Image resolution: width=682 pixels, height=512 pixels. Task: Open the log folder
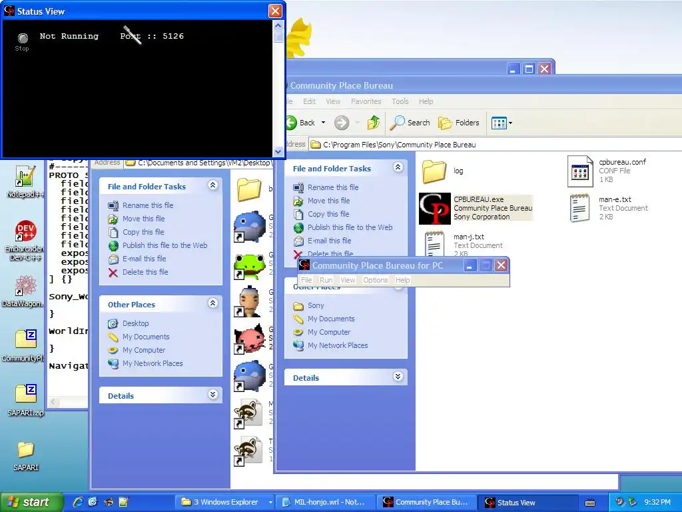(434, 171)
